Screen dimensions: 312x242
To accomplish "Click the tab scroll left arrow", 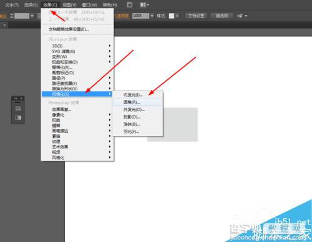I will 4,25.
